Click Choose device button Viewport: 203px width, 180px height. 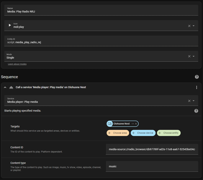(x=143, y=133)
